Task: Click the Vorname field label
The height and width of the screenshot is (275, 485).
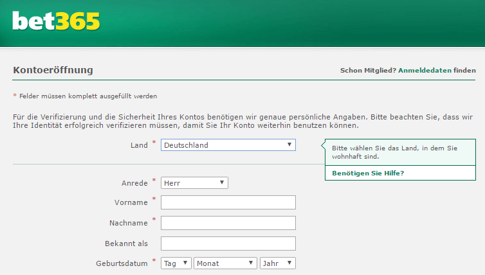Action: tap(131, 202)
